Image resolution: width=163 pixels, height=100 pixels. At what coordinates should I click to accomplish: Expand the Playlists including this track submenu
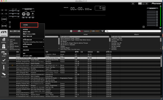[44, 42]
